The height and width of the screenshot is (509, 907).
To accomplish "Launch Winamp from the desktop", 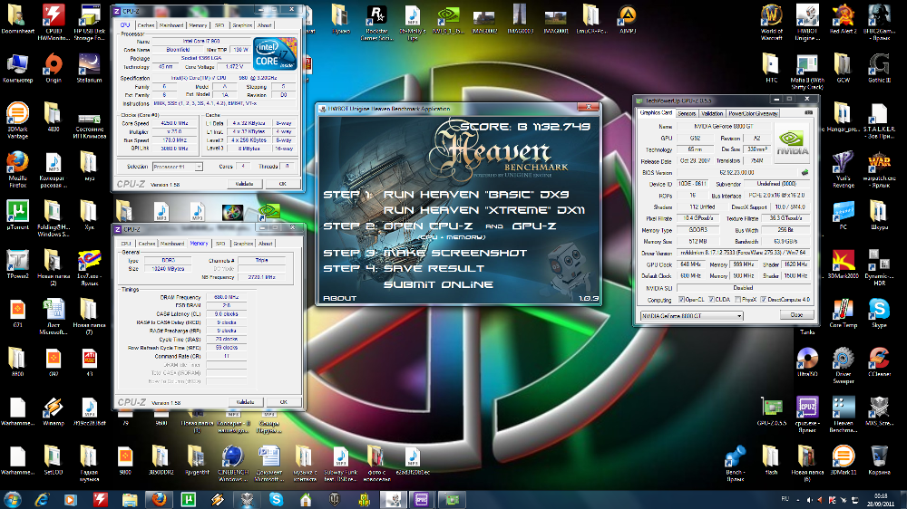I will coord(54,411).
